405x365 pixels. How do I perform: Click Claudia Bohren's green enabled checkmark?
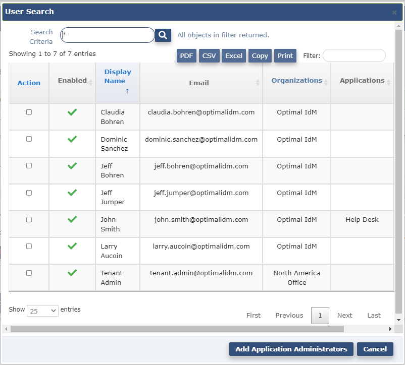pos(72,112)
